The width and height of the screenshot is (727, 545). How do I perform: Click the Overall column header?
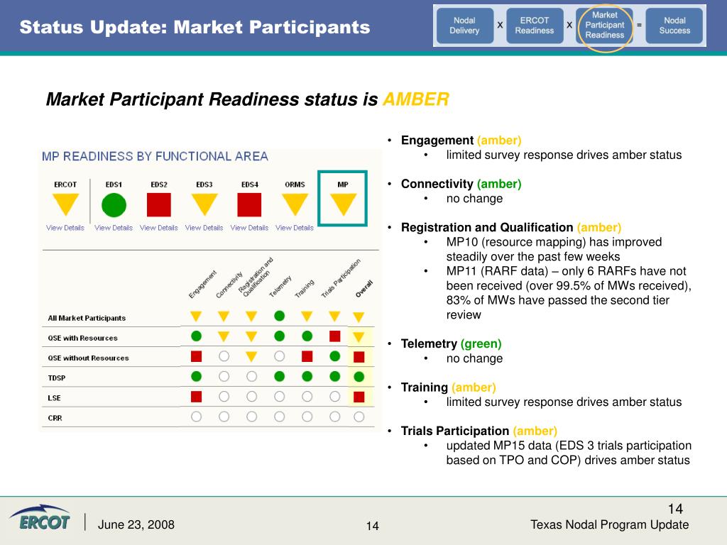[364, 289]
